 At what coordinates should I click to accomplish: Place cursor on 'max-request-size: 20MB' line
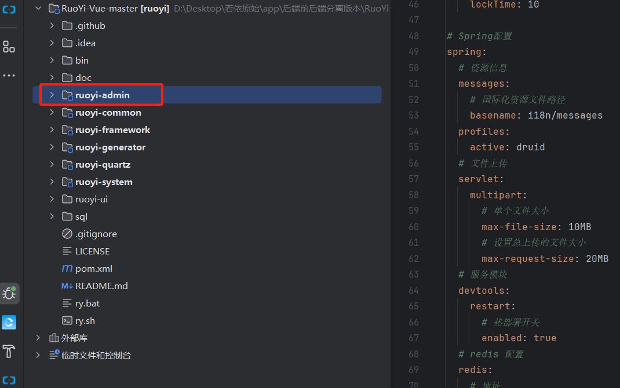tap(545, 258)
